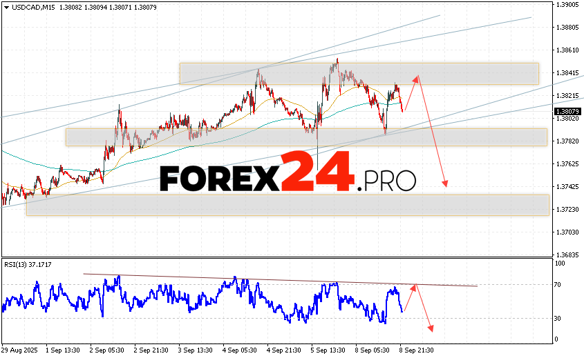
Task: Select the brown RSI descending trendline
Action: pyautogui.click(x=280, y=280)
